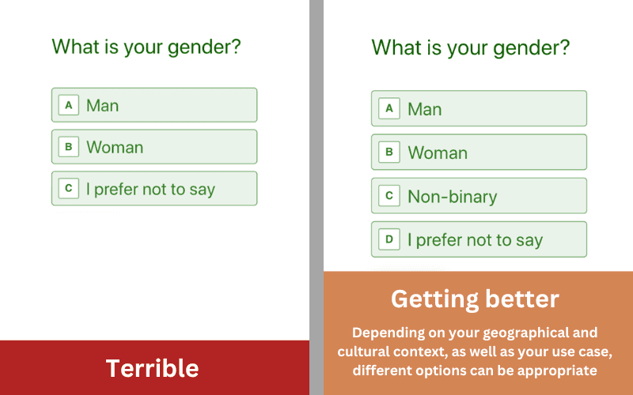Click the B key badge in the four-option form
The image size is (633, 395).
pos(389,152)
